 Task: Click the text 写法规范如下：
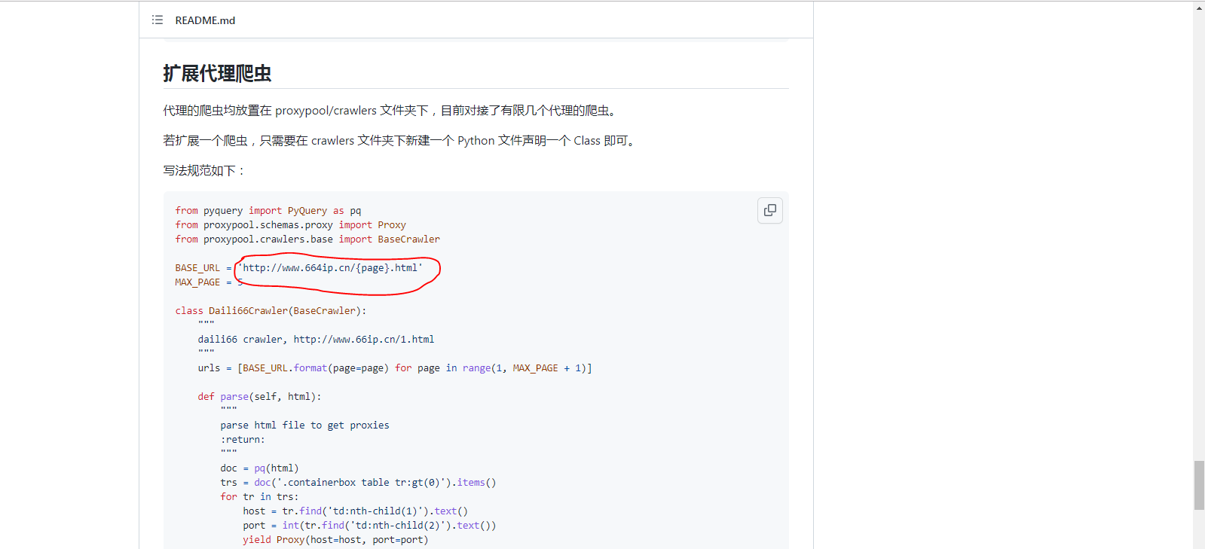[205, 171]
